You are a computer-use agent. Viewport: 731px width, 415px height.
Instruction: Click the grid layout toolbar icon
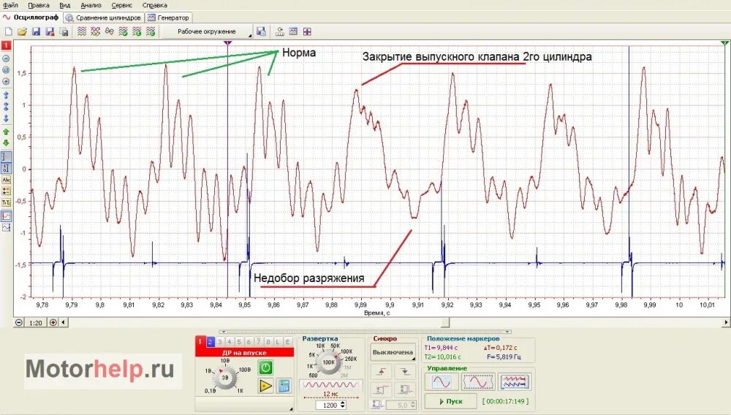point(293,31)
